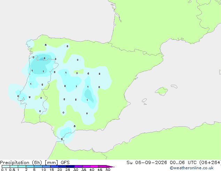The height and width of the screenshot is (171, 221).
Task: Click the 35–40 mm legend swatch
Action: [86, 166]
